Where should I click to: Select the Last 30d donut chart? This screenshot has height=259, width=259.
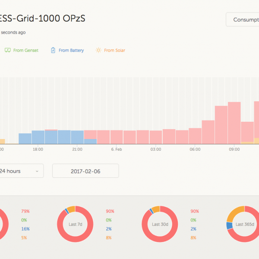pos(158,224)
